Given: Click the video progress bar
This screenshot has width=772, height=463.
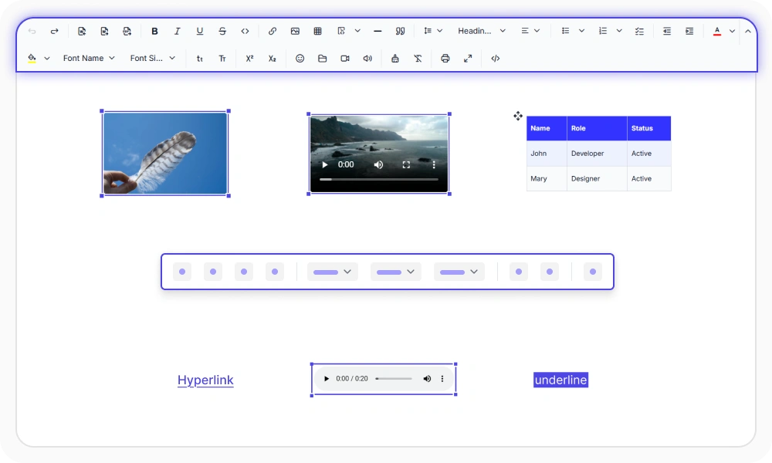Looking at the screenshot, I should pyautogui.click(x=378, y=180).
